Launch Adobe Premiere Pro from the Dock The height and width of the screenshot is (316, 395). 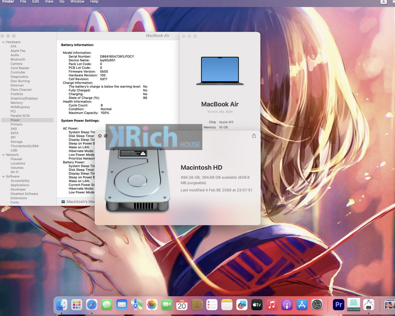[339, 305]
